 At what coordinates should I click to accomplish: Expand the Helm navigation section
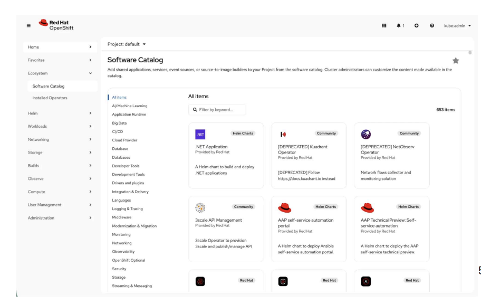click(x=60, y=113)
